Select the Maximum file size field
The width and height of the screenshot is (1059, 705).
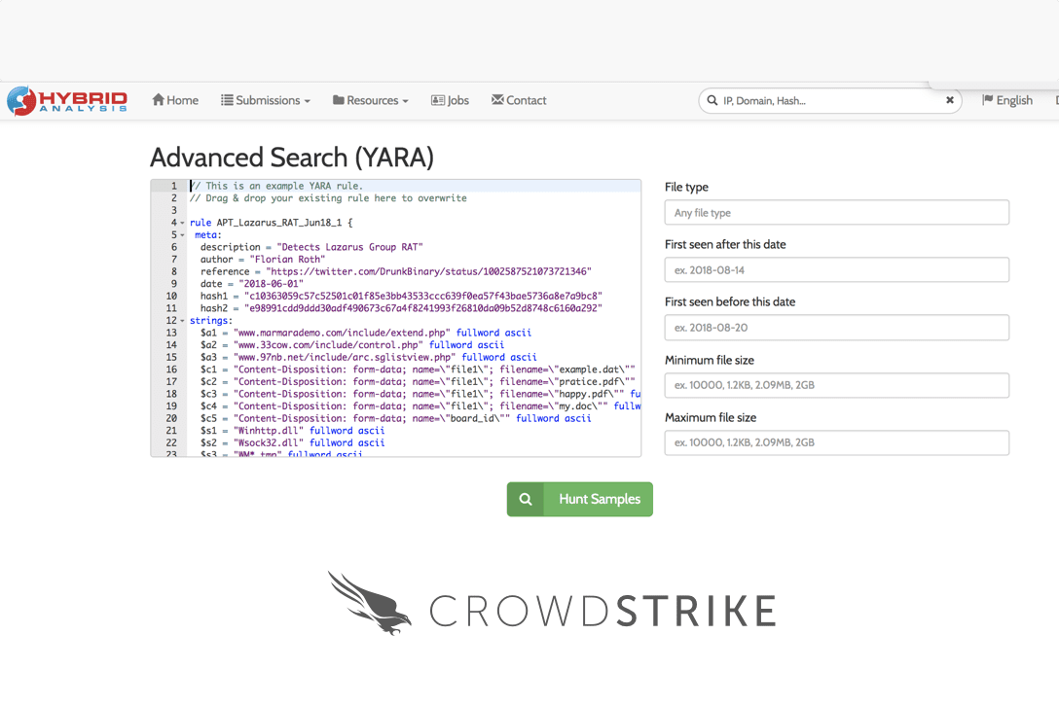pos(836,442)
